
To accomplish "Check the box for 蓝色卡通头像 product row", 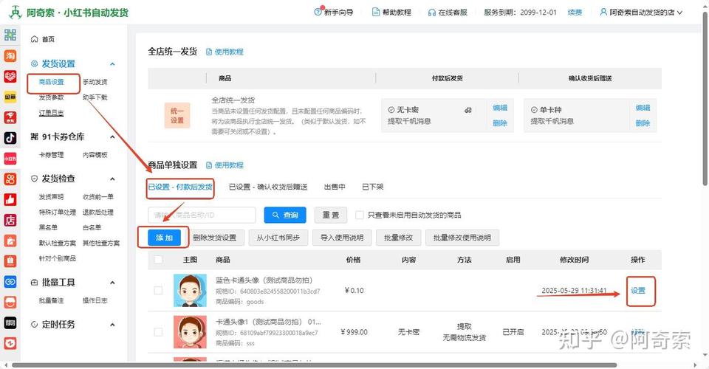I will (x=158, y=291).
